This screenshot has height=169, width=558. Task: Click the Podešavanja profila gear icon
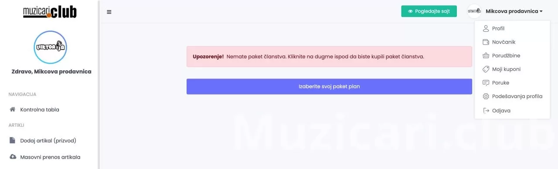coord(486,96)
